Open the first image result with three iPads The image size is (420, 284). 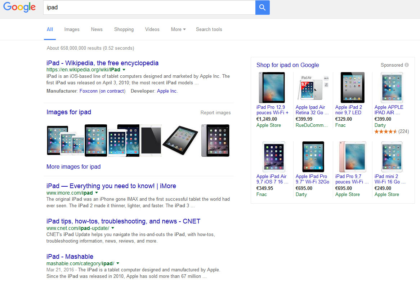click(65, 141)
